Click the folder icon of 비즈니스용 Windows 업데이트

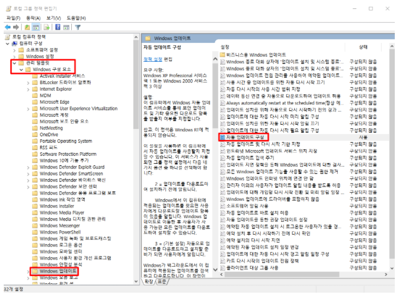click(x=222, y=55)
